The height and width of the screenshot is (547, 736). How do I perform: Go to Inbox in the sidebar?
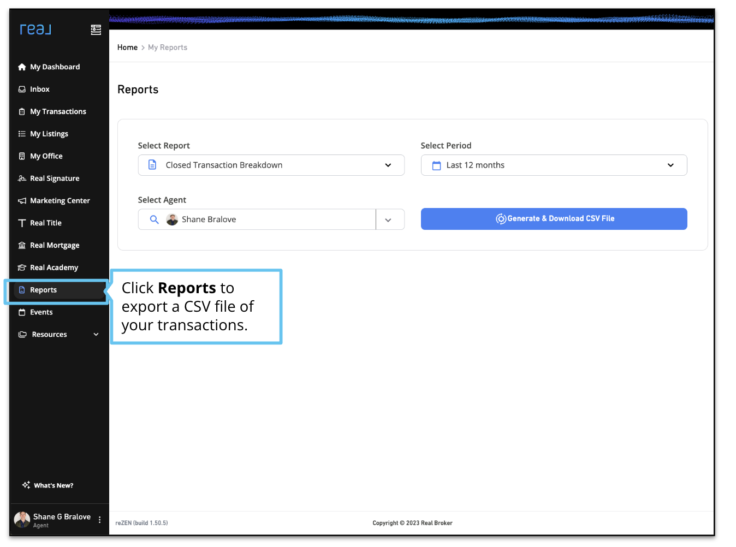39,89
